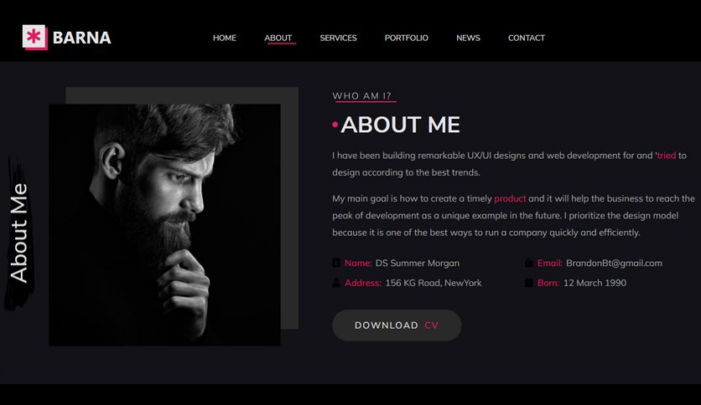Navigate to the Contact page
The image size is (701, 405).
[x=527, y=38]
